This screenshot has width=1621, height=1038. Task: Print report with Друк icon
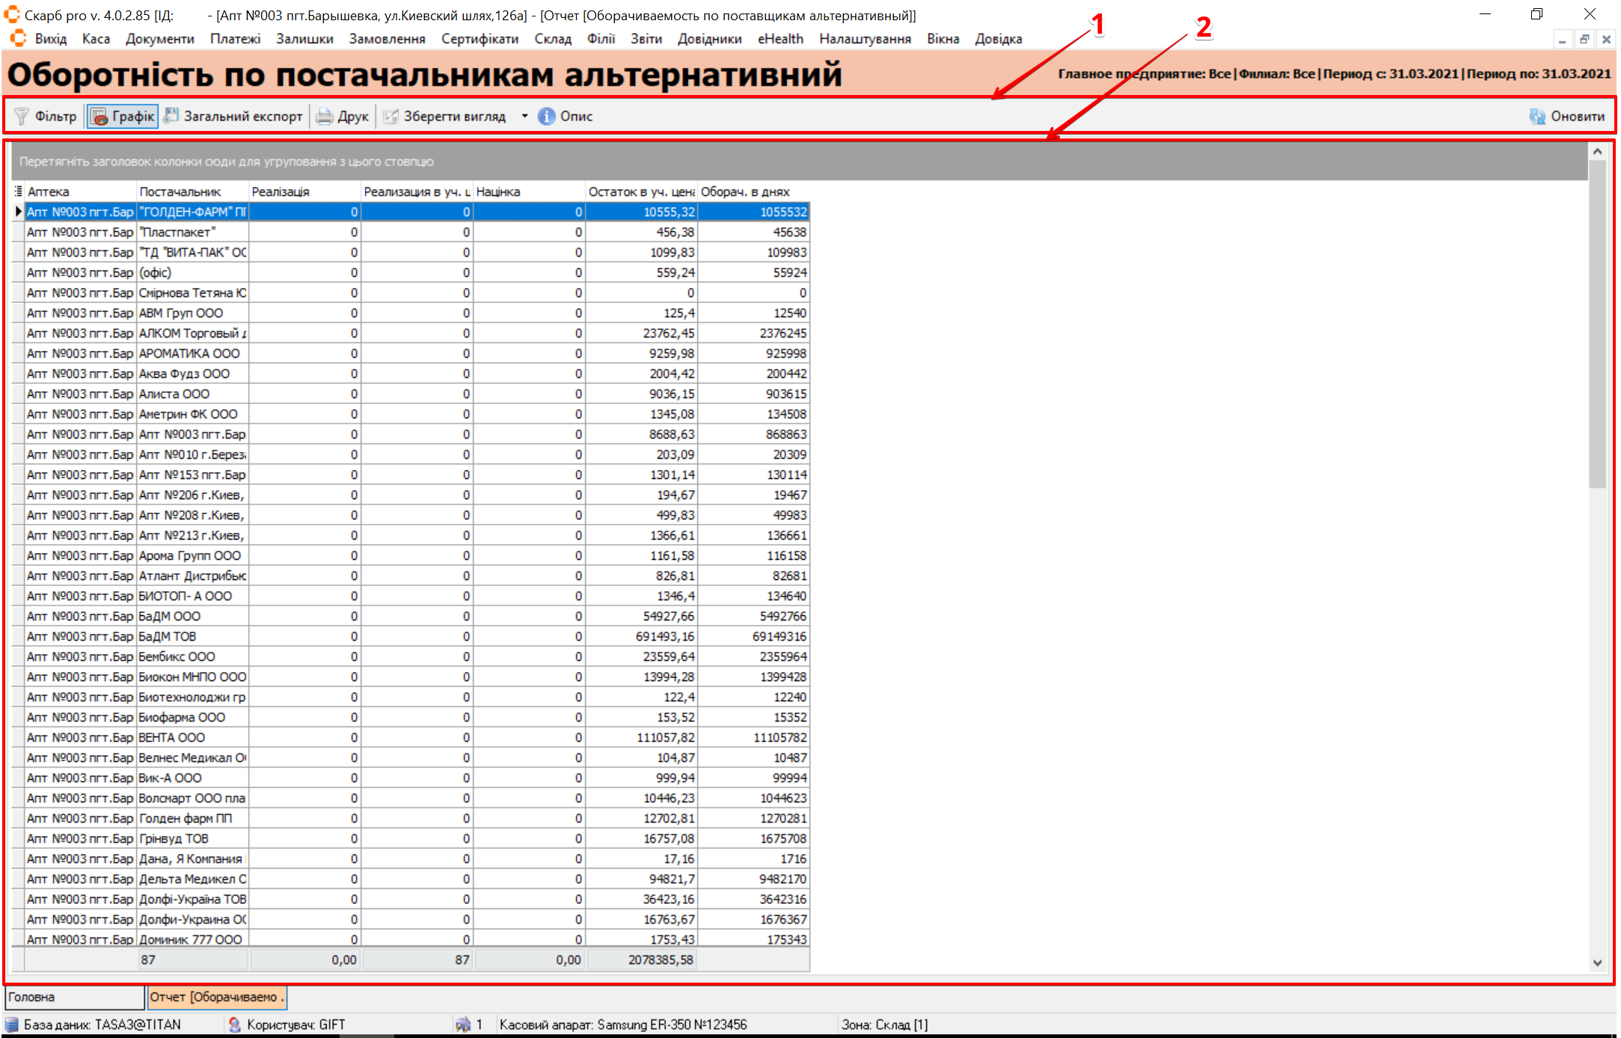pyautogui.click(x=325, y=117)
